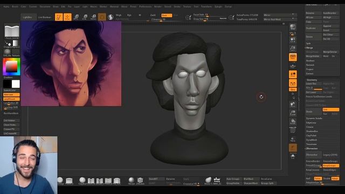This screenshot has height=194, width=345.
Task: Expand the Remesh section
Action: click(x=310, y=65)
